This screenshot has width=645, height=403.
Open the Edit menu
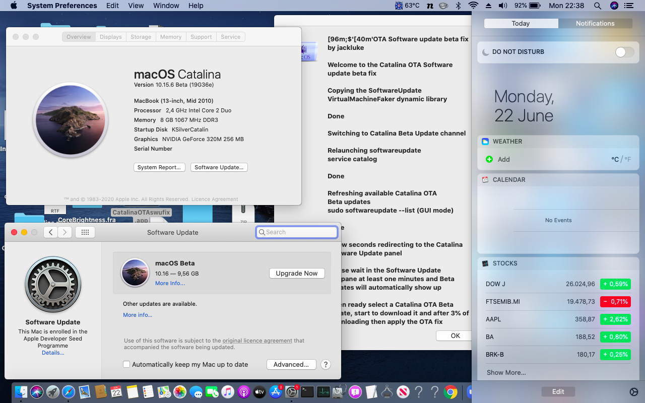113,6
